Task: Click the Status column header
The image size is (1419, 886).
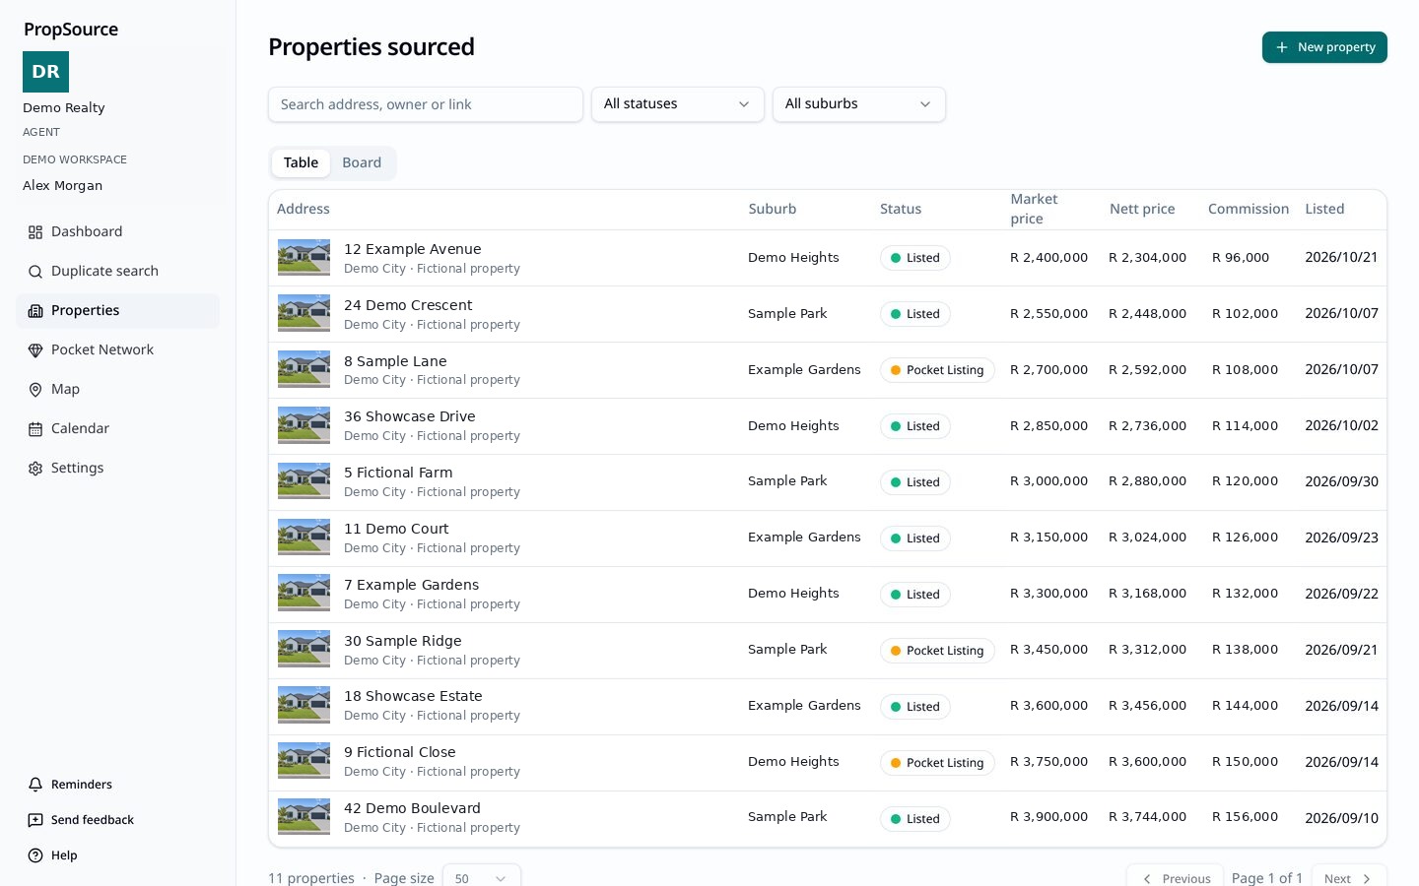Action: tap(901, 210)
